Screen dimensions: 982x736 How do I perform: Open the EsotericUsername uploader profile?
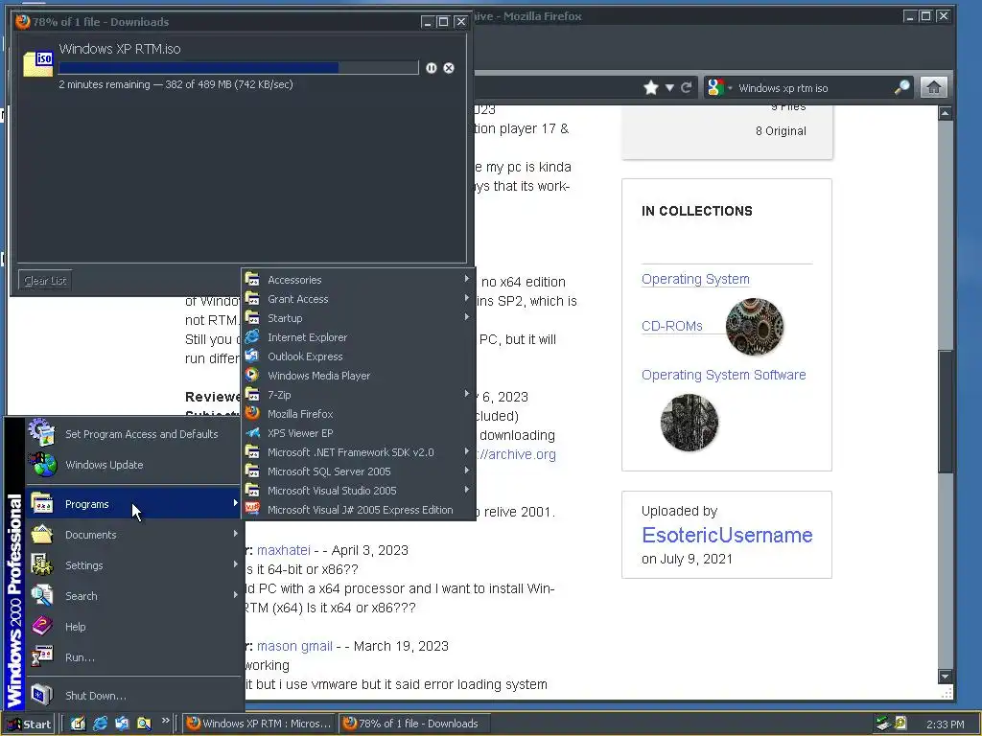click(x=727, y=535)
